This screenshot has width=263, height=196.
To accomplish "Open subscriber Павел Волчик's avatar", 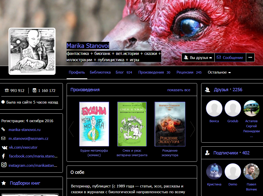I will 251,172.
